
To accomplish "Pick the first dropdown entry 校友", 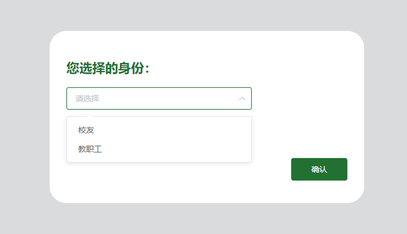I will click(86, 130).
